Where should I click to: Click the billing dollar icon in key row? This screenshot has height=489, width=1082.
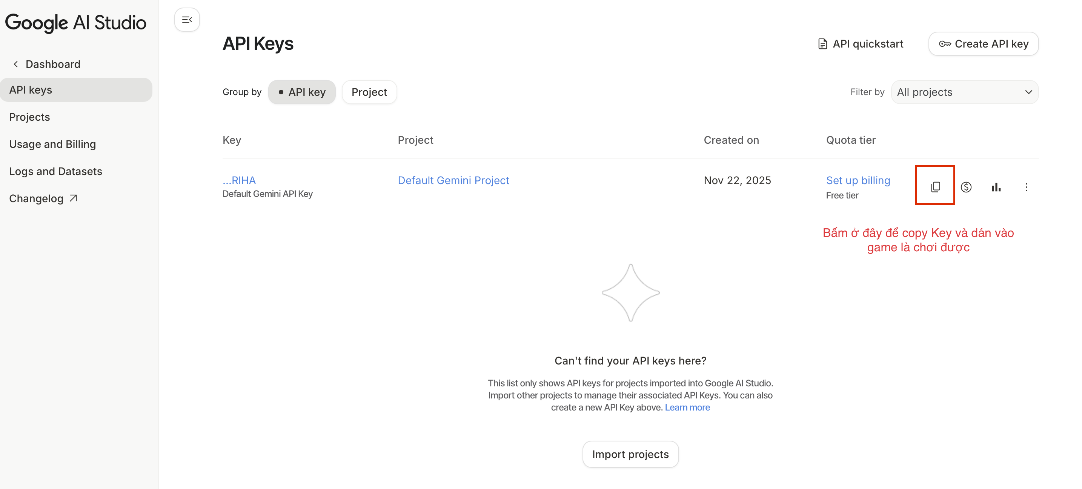tap(966, 187)
